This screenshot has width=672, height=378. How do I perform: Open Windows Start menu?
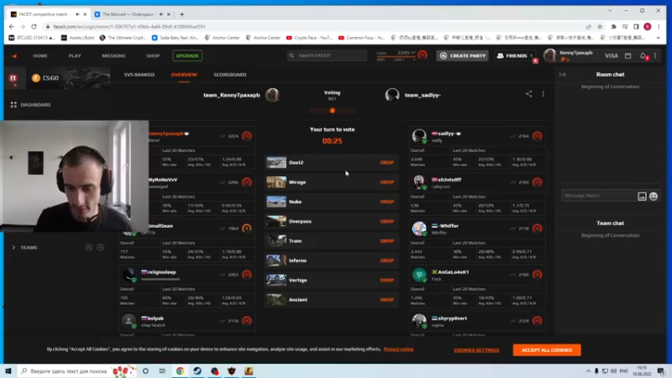pos(8,370)
